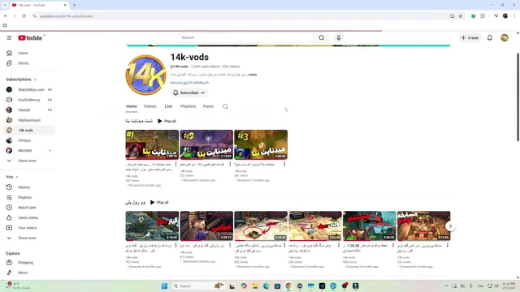Open the #3 video thumbnail

point(261,144)
